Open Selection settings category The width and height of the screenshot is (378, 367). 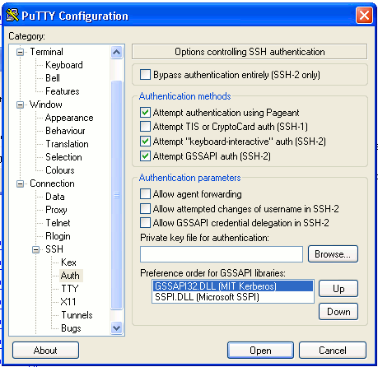(x=63, y=157)
